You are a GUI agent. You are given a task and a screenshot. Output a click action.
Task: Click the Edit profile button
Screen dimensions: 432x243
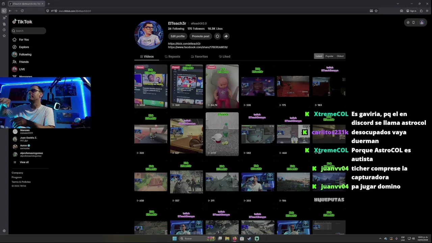tap(178, 36)
